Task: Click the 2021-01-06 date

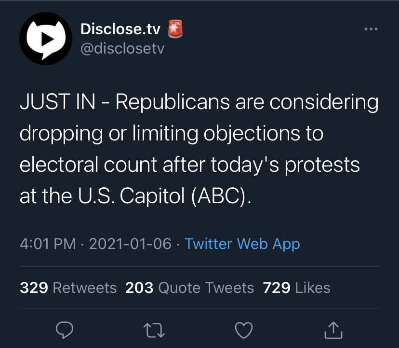Action: click(x=130, y=244)
